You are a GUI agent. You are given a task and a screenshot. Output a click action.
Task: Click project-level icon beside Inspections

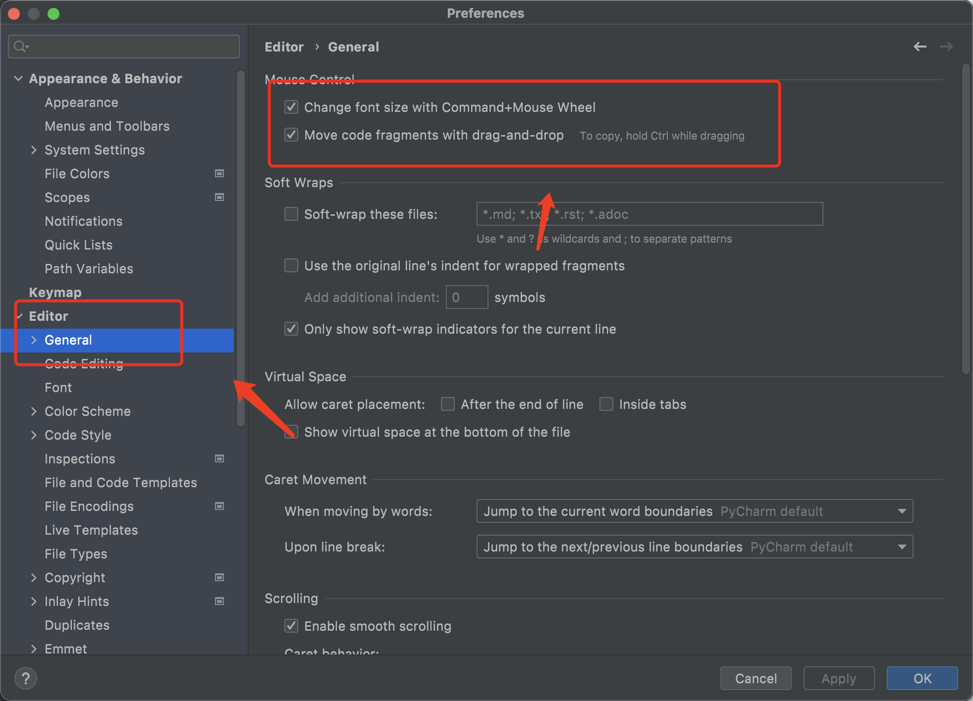(x=219, y=458)
